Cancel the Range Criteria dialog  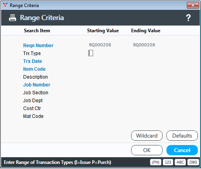point(182,150)
